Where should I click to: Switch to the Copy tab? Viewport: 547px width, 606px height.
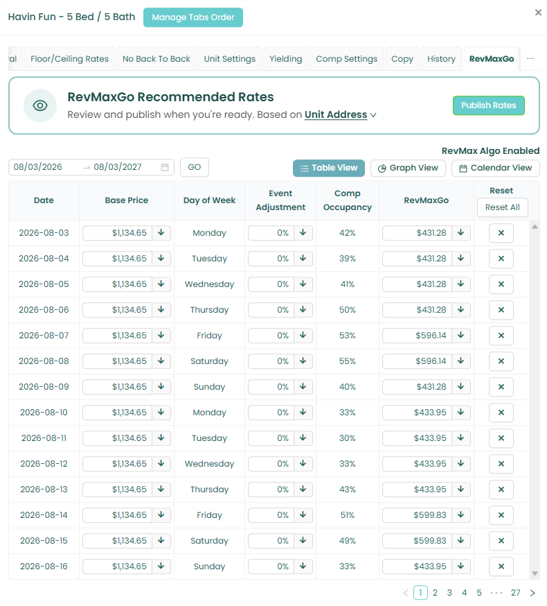pos(402,59)
